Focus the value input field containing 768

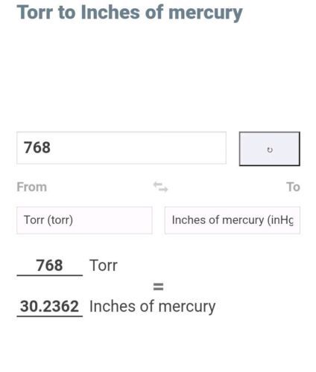click(x=121, y=148)
